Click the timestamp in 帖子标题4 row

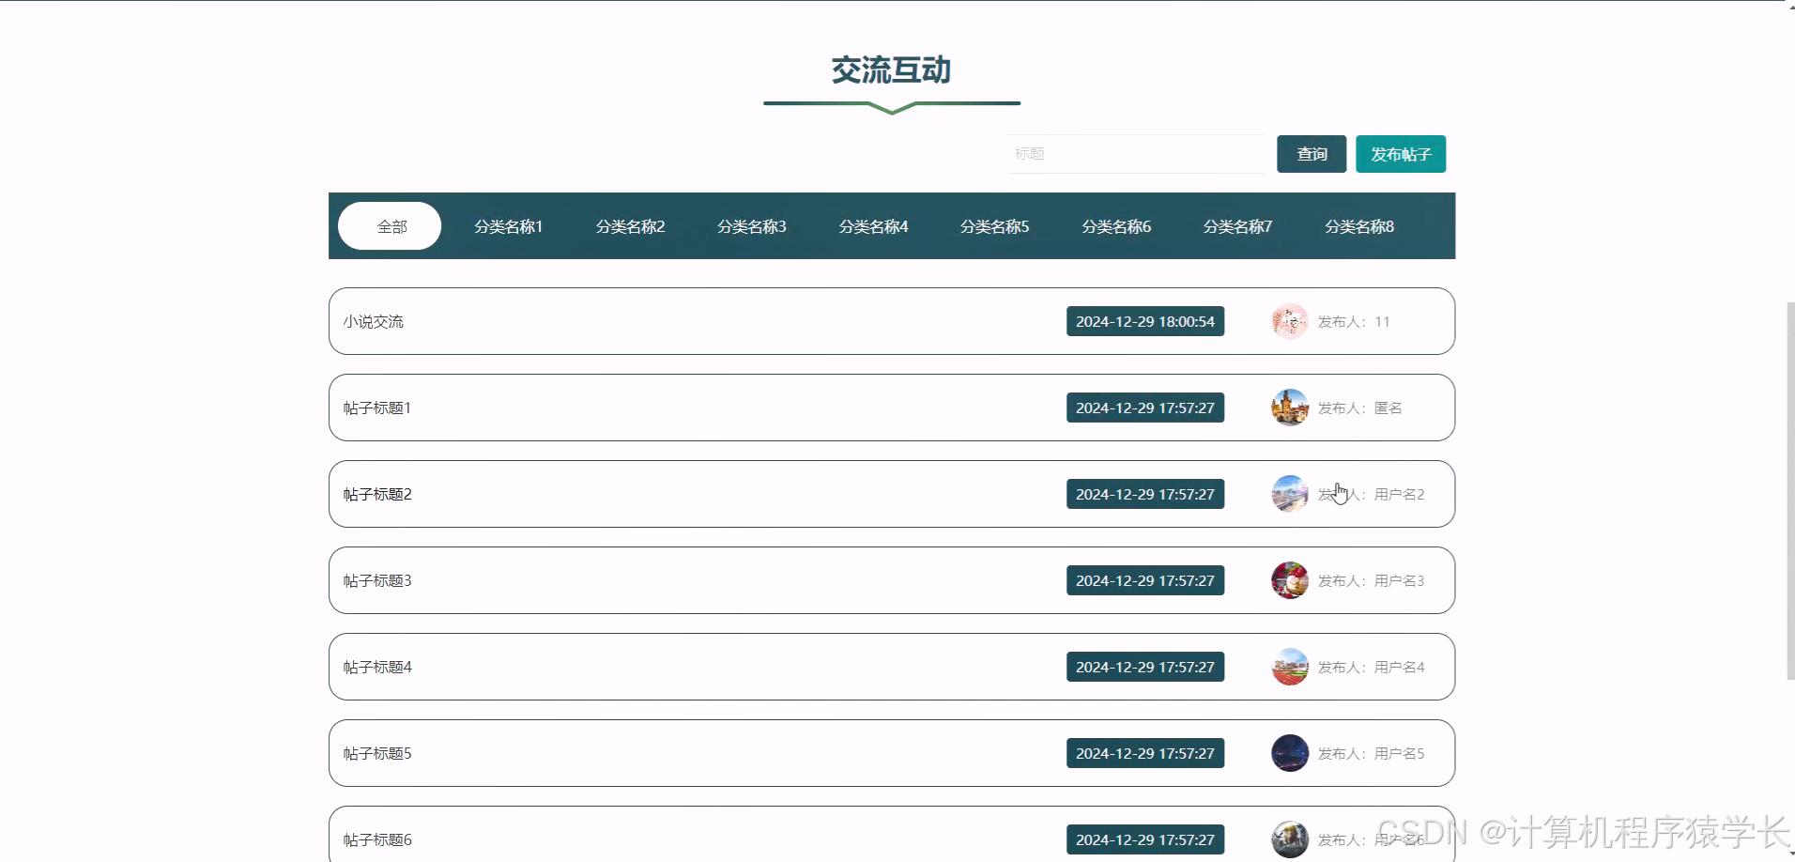tap(1145, 667)
